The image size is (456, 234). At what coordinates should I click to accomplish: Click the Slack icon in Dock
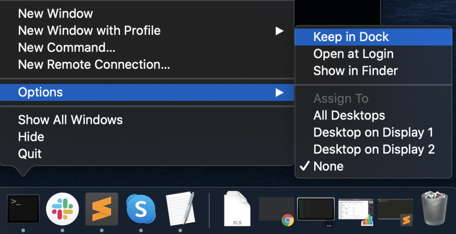(62, 209)
